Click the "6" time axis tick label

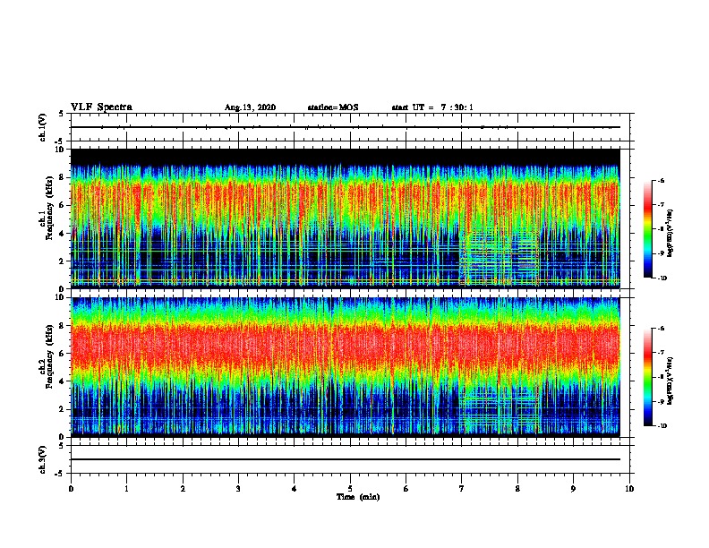point(406,489)
